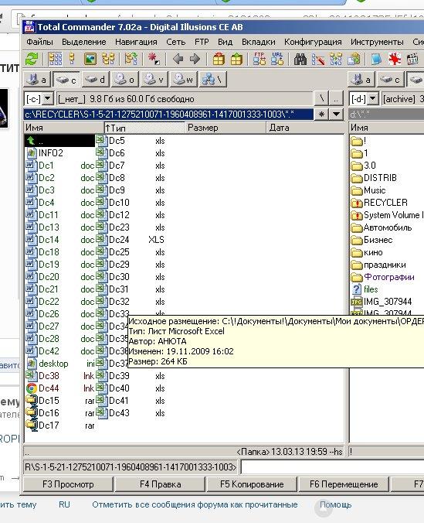Click the F4 Правка button
Image resolution: width=424 pixels, height=523 pixels.
tap(160, 484)
